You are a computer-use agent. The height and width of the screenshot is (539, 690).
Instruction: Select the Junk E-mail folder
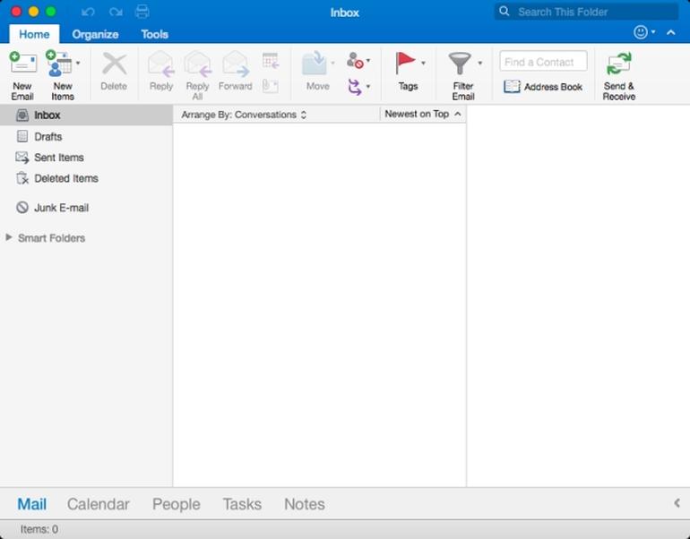coord(61,208)
